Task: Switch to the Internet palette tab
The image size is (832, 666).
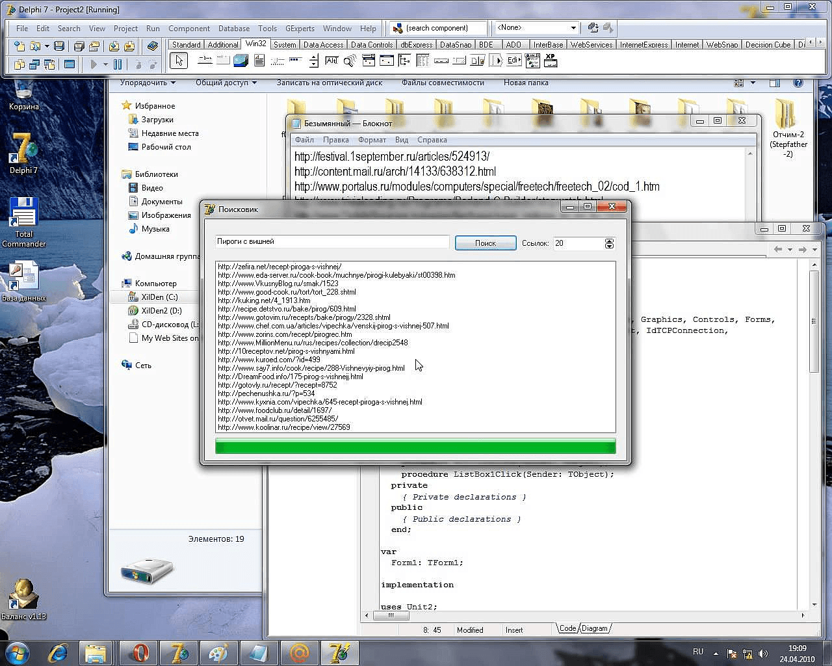Action: pos(686,45)
